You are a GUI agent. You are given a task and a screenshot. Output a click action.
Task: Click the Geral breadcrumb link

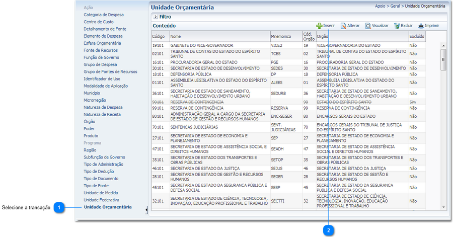tap(396, 6)
